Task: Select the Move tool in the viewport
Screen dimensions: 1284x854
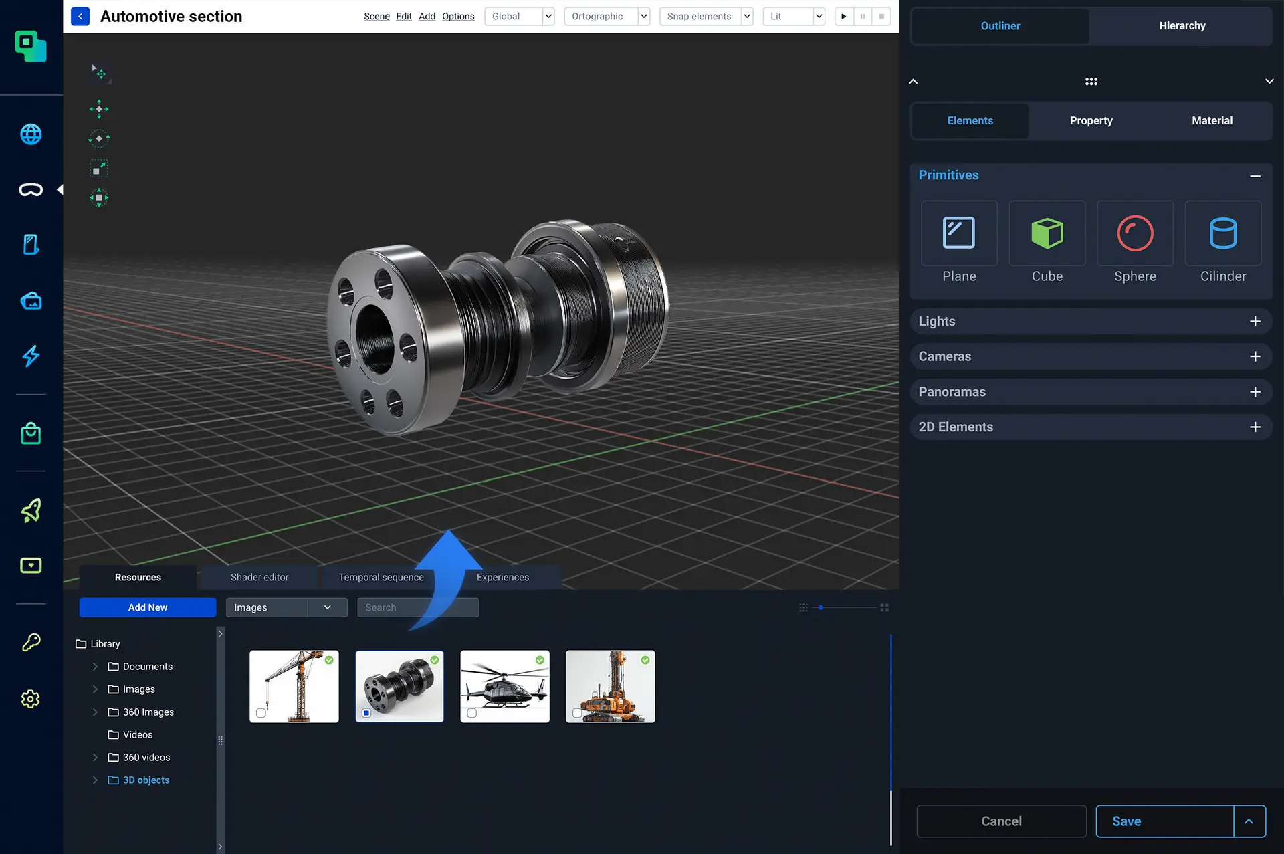Action: pos(98,108)
